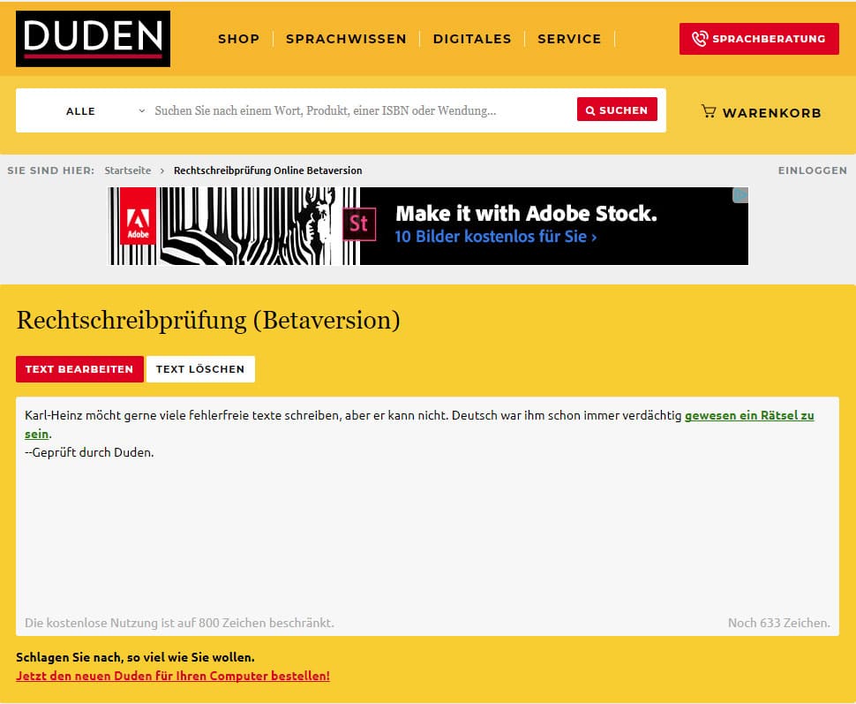Click the word "Karl-Heinz" in the text

(52, 415)
